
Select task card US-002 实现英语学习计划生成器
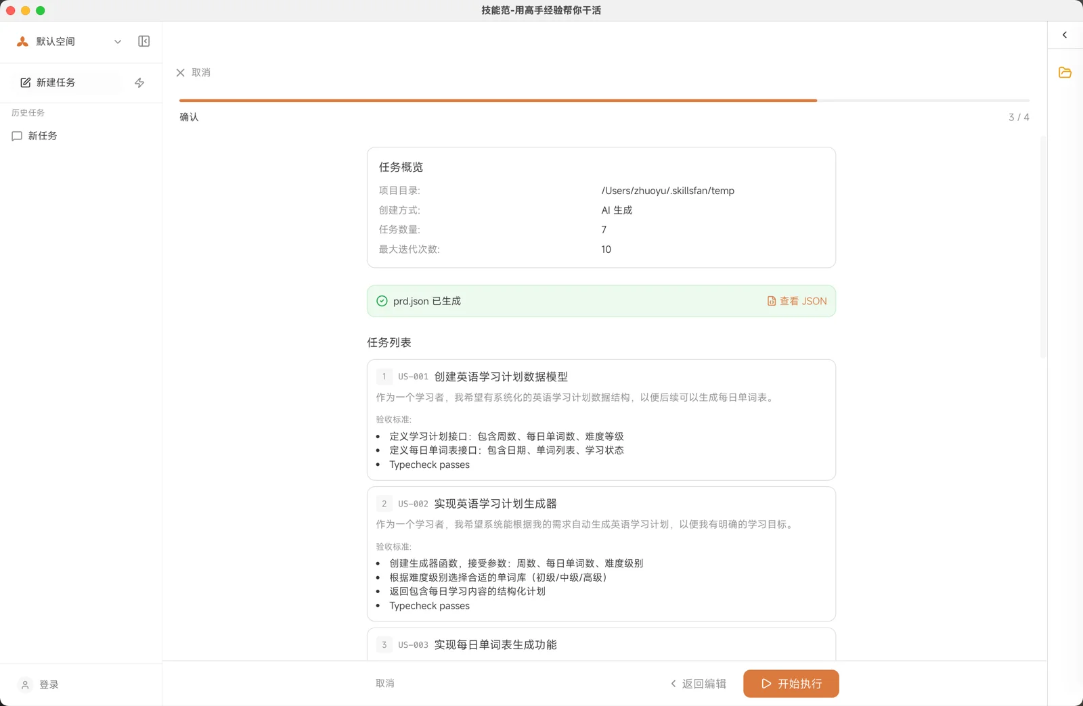(601, 553)
